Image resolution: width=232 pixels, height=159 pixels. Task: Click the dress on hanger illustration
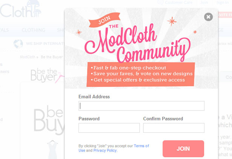(52, 148)
